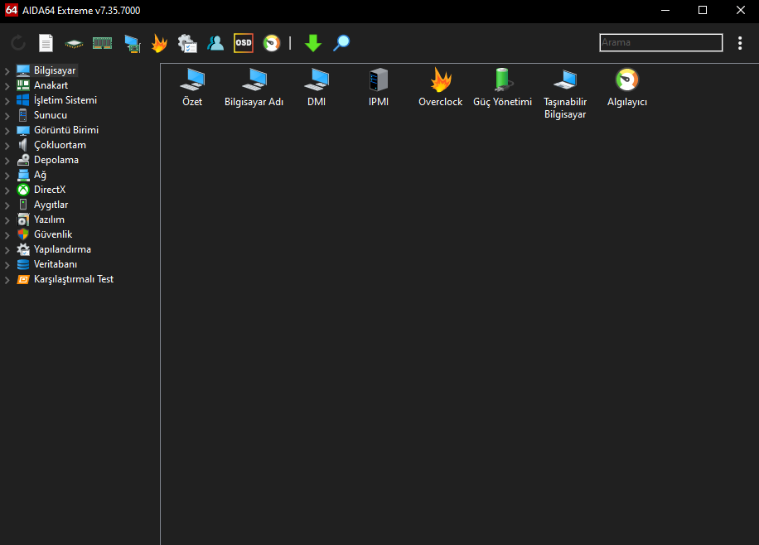The image size is (759, 545).
Task: Select Ağ in the sidebar tree
Action: point(40,175)
